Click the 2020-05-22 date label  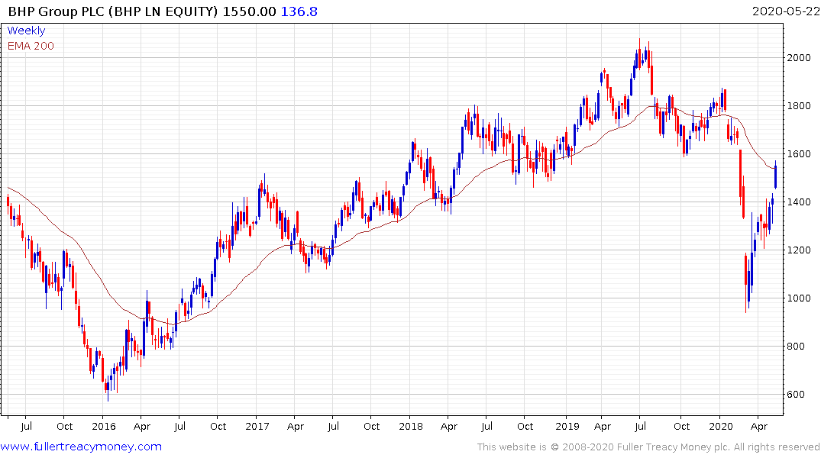pyautogui.click(x=784, y=11)
